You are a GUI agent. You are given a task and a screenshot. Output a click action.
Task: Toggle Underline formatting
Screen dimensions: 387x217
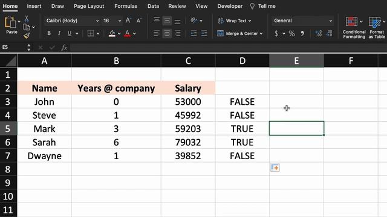[70, 33]
